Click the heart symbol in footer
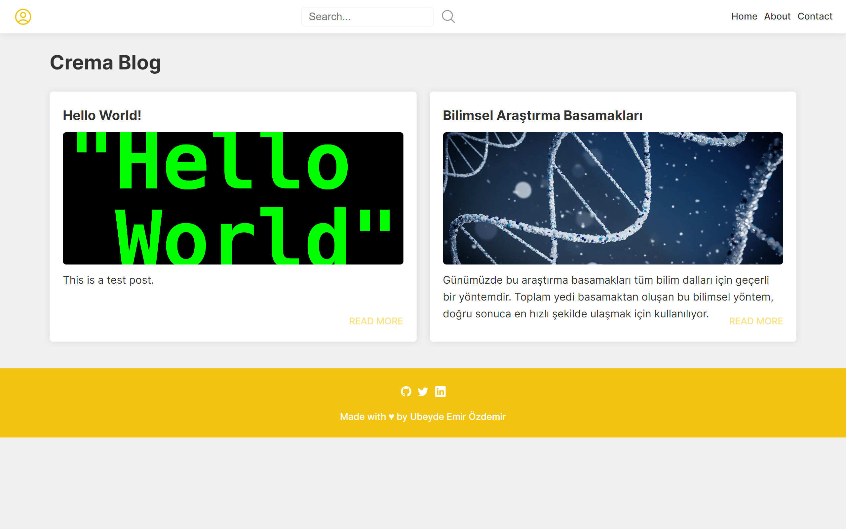This screenshot has width=846, height=529. tap(391, 417)
